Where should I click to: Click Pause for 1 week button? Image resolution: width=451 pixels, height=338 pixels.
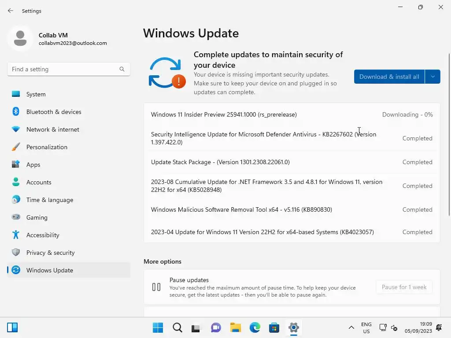(x=404, y=287)
